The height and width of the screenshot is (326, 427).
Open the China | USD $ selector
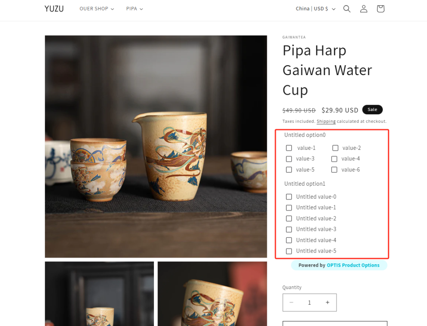[x=315, y=8]
